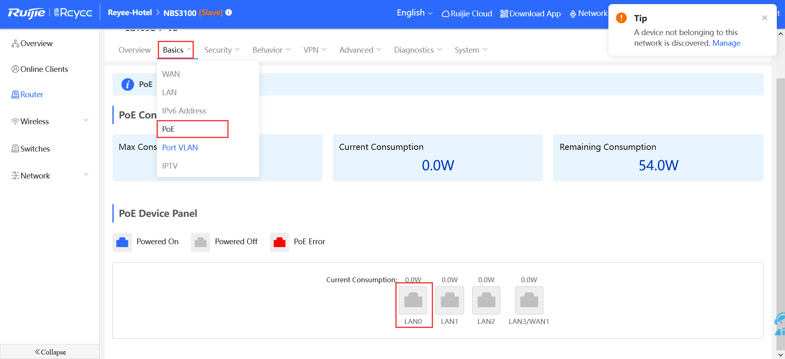Image resolution: width=785 pixels, height=359 pixels.
Task: Select the LAN1 port icon
Action: click(x=450, y=301)
